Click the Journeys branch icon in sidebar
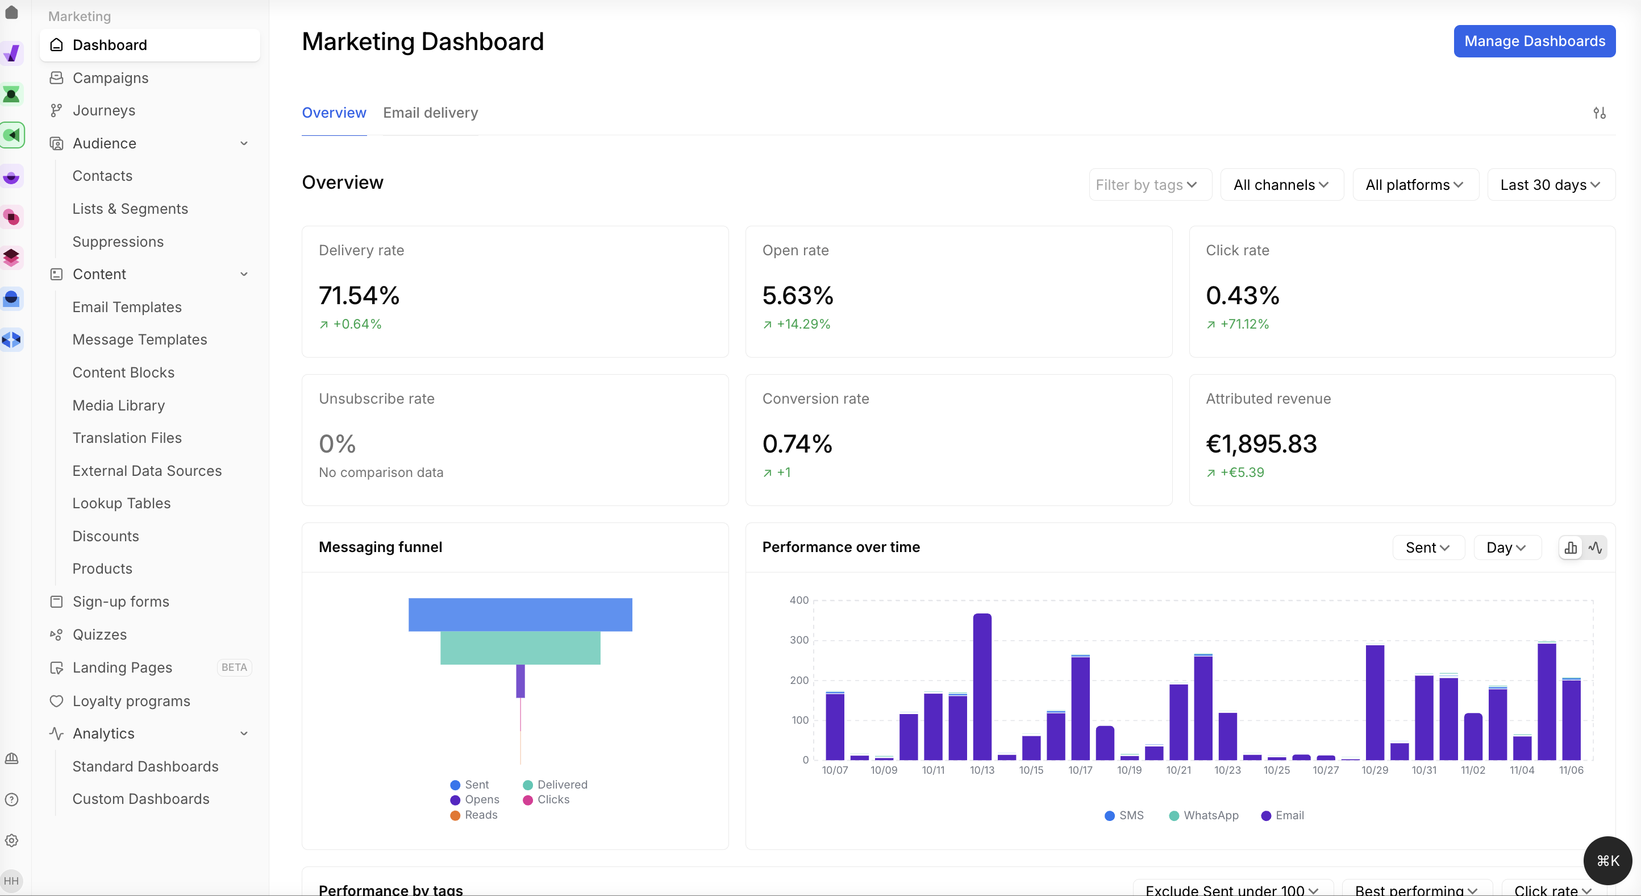The height and width of the screenshot is (896, 1641). [x=57, y=110]
